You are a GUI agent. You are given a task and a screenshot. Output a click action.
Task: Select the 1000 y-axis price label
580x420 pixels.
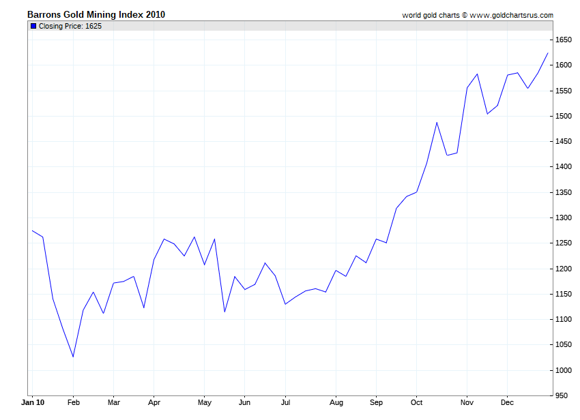pyautogui.click(x=563, y=371)
